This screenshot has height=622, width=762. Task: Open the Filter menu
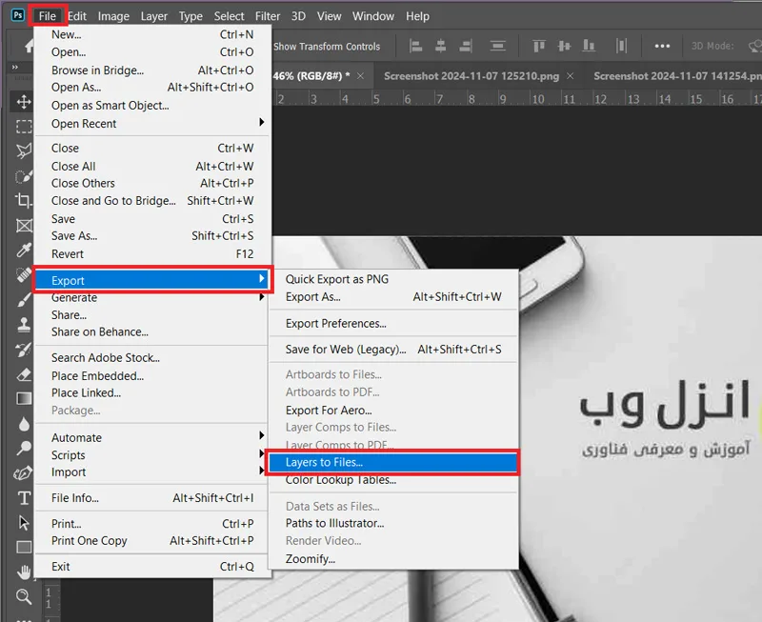click(268, 16)
